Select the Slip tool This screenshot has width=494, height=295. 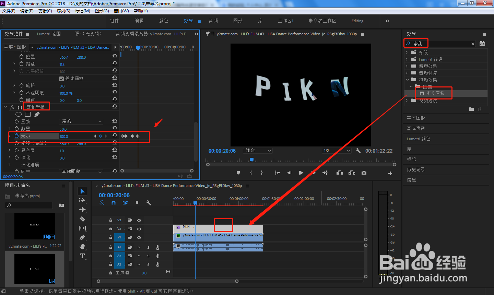[x=82, y=228]
